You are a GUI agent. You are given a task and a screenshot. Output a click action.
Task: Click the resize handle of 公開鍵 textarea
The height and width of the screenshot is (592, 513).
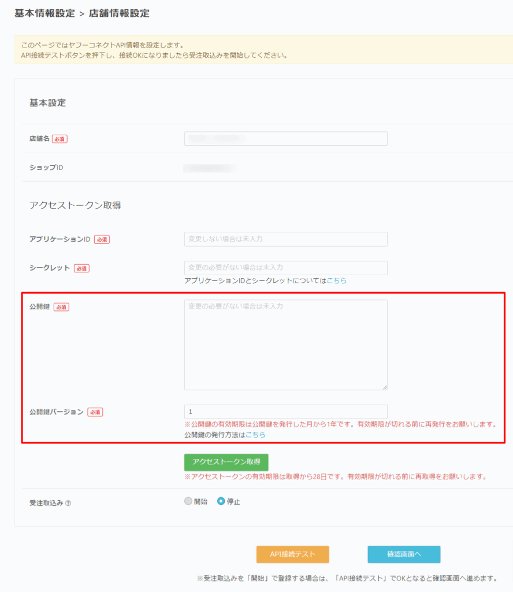click(384, 387)
